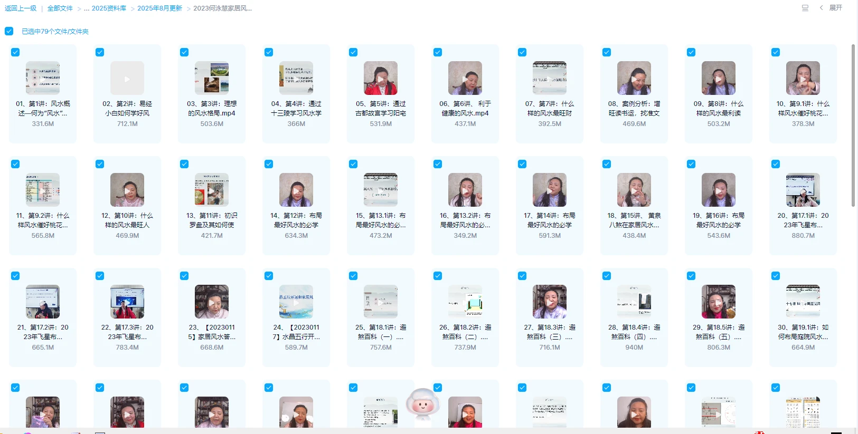Uncheck the 24 水晶五行 file checkbox
858x434 pixels.
(x=269, y=276)
